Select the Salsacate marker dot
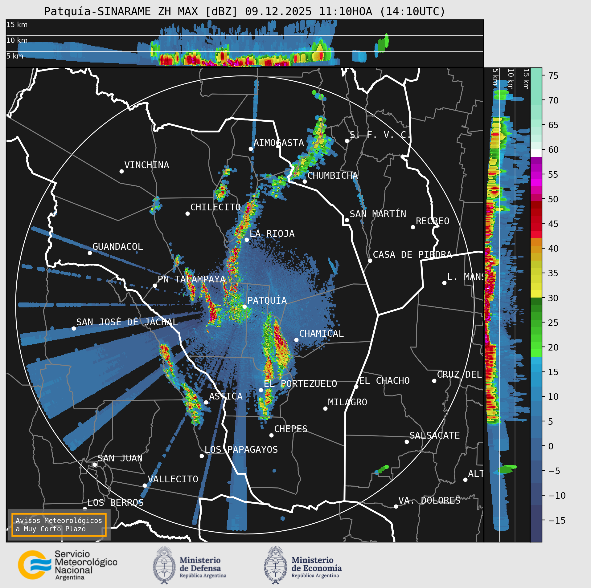Image resolution: width=591 pixels, height=588 pixels. (x=407, y=442)
